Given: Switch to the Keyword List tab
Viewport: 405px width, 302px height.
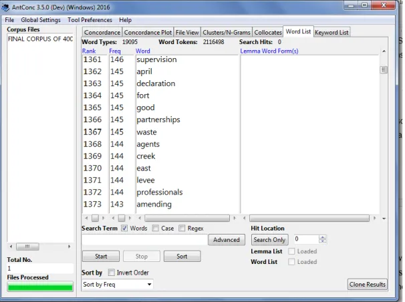Looking at the screenshot, I should [331, 33].
